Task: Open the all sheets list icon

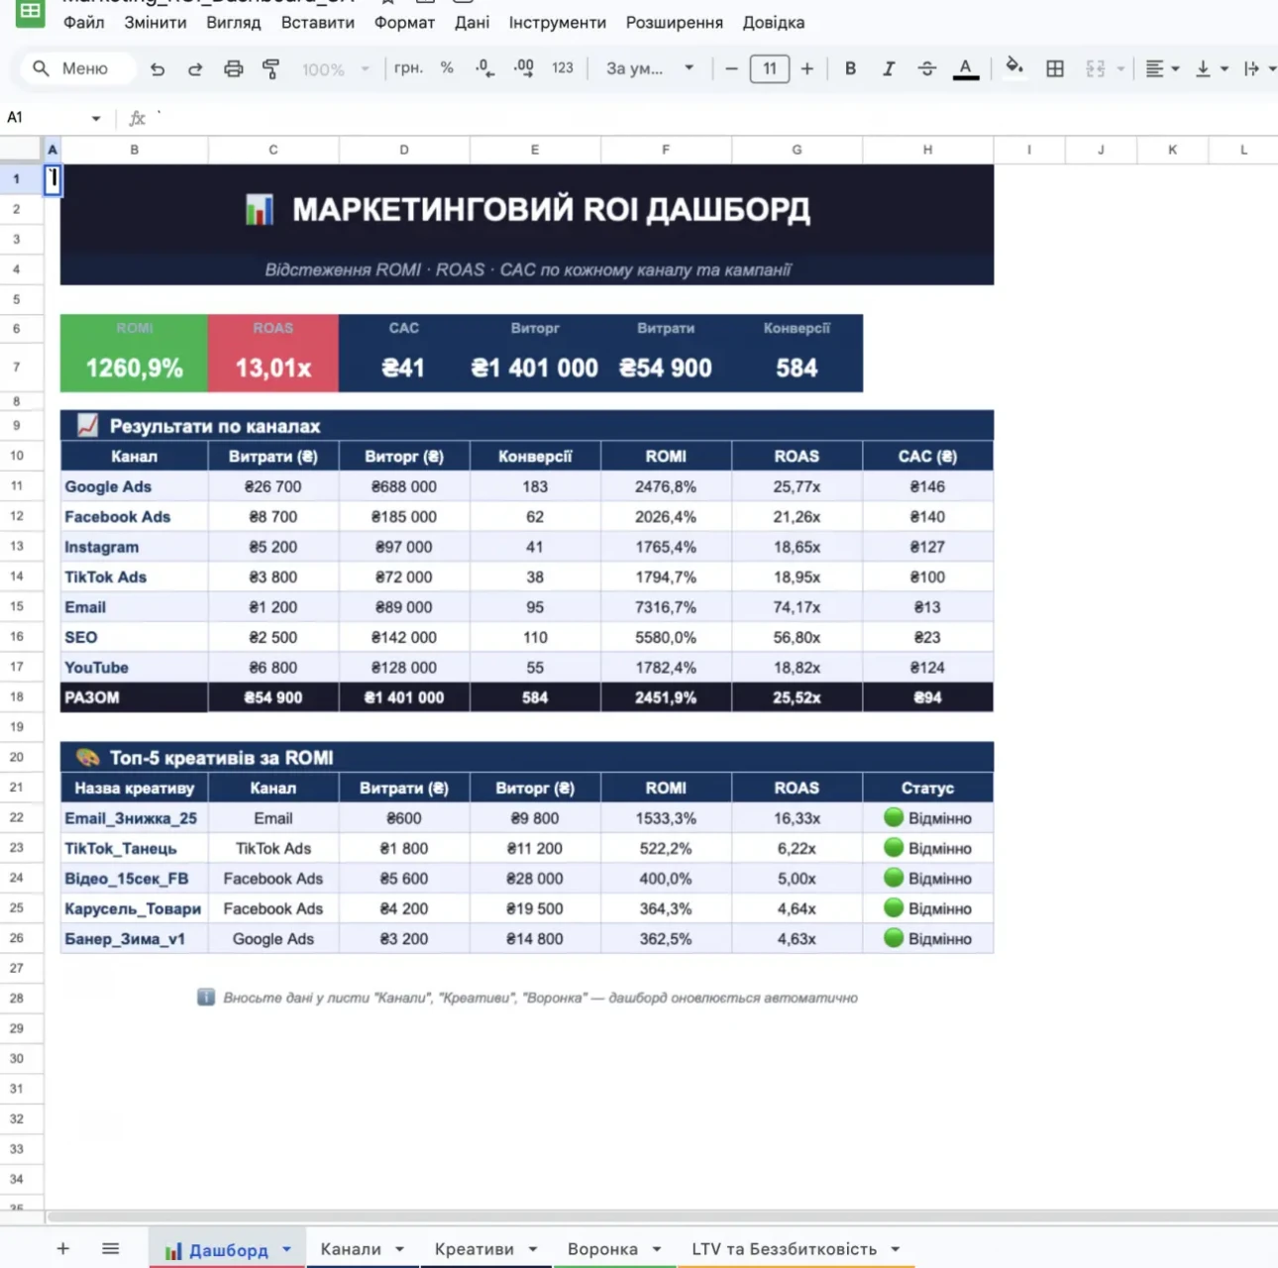Action: pos(110,1248)
